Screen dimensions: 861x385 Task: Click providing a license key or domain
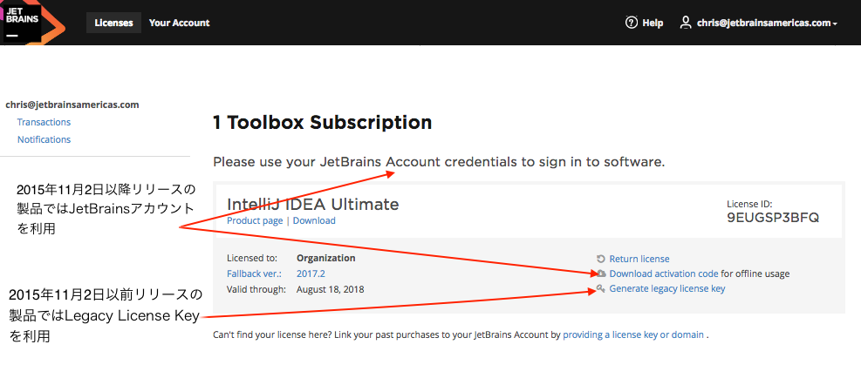[x=633, y=334]
